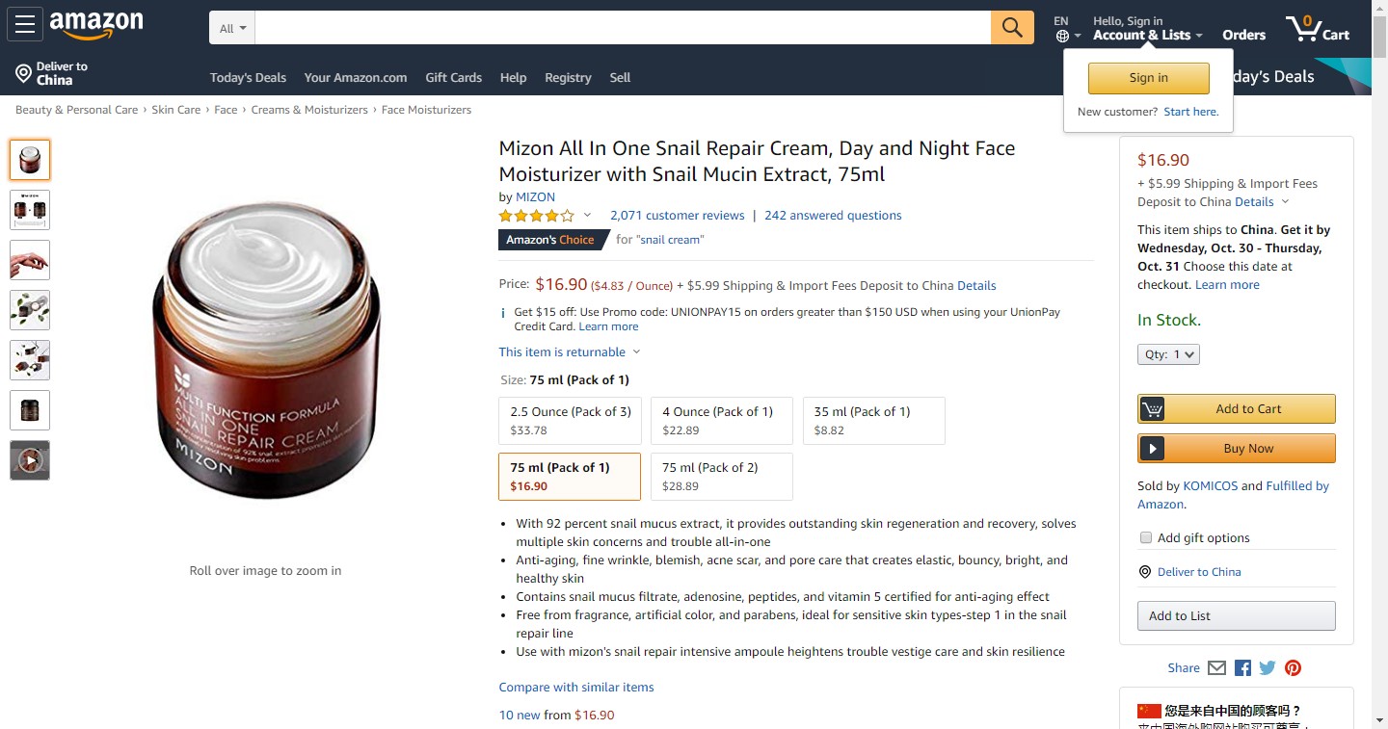1388x729 pixels.
Task: Click the orange search magnifier button
Action: 1012,28
